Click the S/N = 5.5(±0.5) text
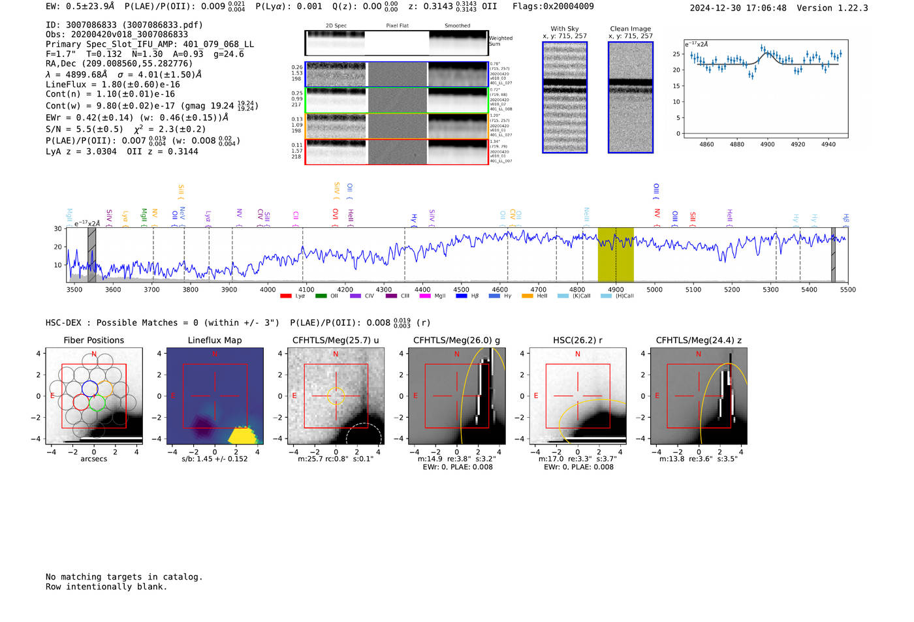Image resolution: width=914 pixels, height=622 pixels. click(x=84, y=129)
